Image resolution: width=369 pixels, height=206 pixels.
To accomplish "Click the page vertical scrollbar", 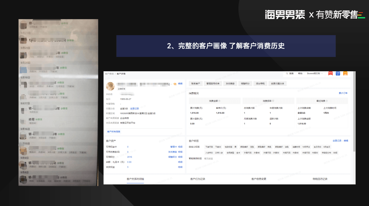I will 354,112.
